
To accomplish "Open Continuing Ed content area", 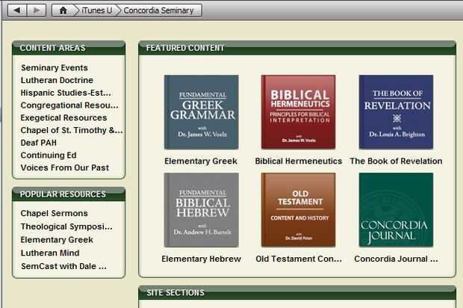I will click(49, 155).
